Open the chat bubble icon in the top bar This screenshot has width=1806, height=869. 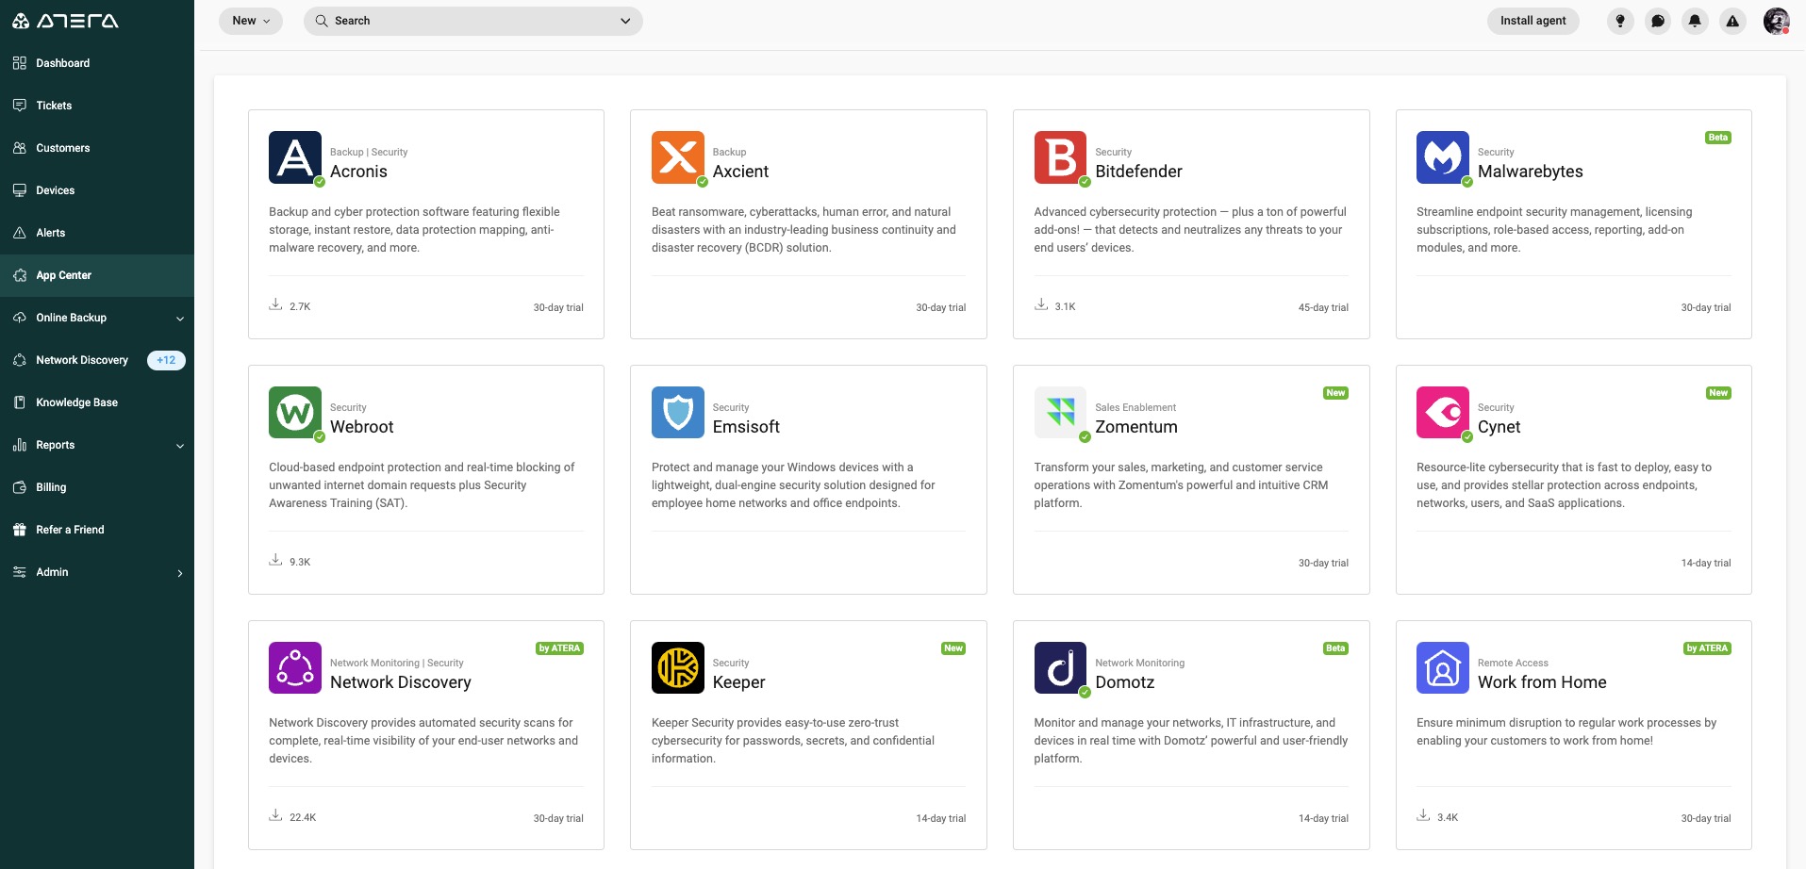[1658, 21]
